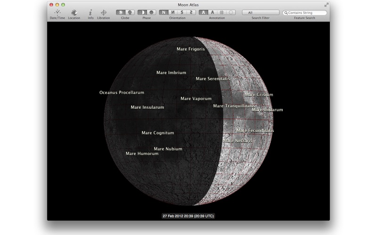Select the Mare Insularum label

pos(147,107)
